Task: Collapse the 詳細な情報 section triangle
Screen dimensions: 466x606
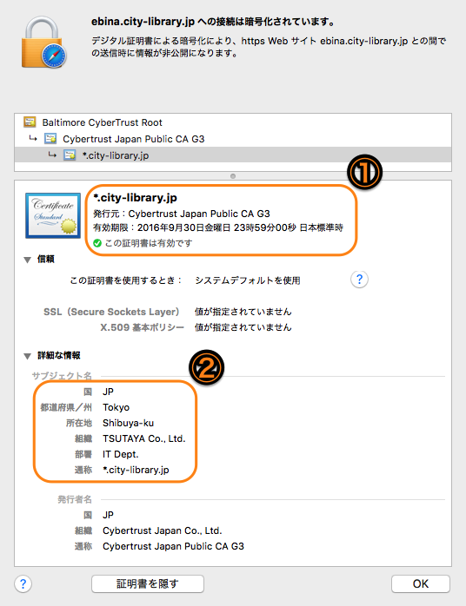Action: (x=27, y=356)
